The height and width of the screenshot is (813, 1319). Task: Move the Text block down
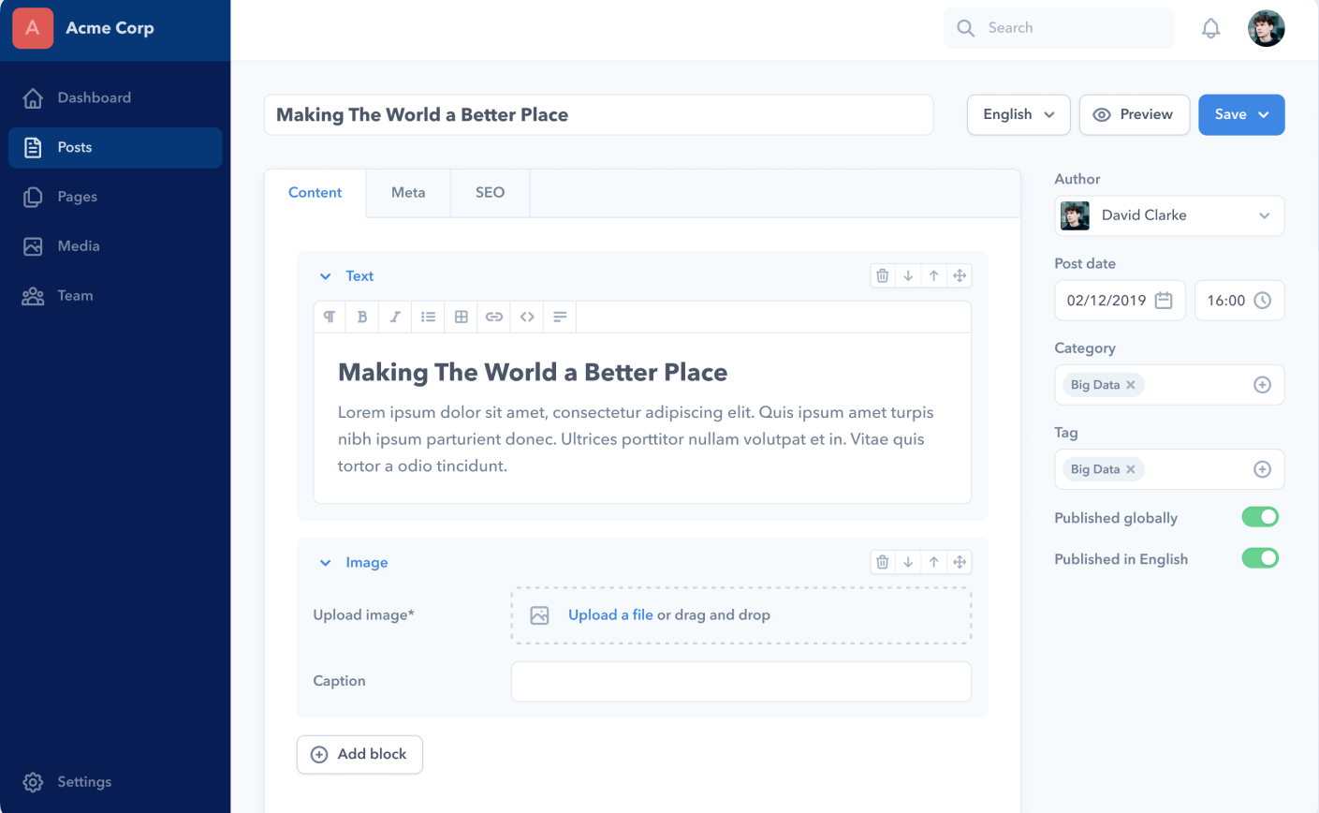click(908, 275)
